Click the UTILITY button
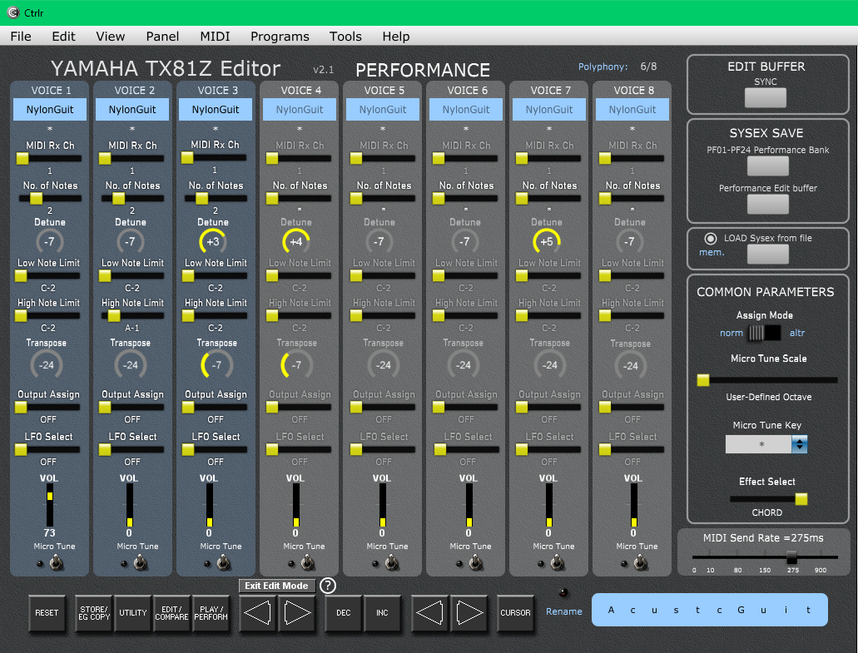This screenshot has width=858, height=653. (x=133, y=613)
